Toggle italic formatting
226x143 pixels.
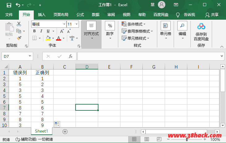coord(41,31)
